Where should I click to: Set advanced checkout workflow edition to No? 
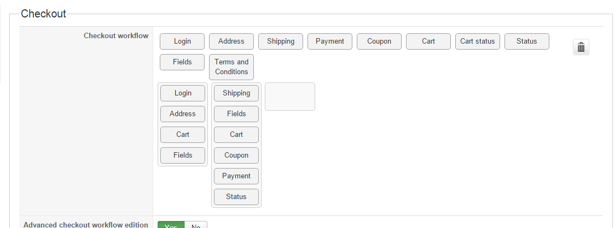[x=196, y=225]
